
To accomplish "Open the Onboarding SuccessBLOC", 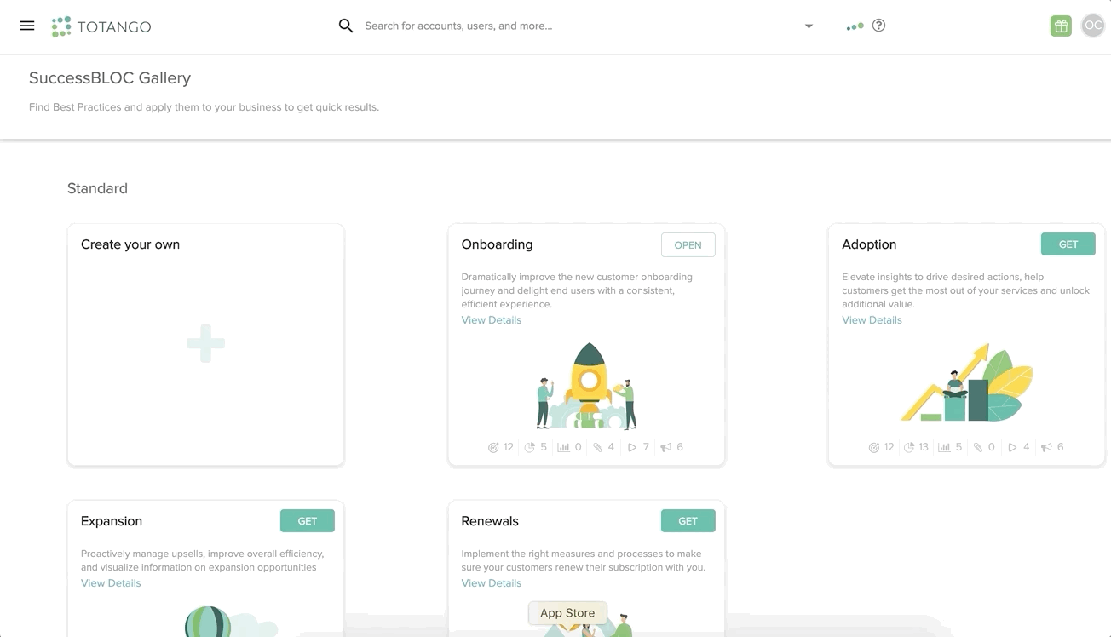I will (688, 244).
